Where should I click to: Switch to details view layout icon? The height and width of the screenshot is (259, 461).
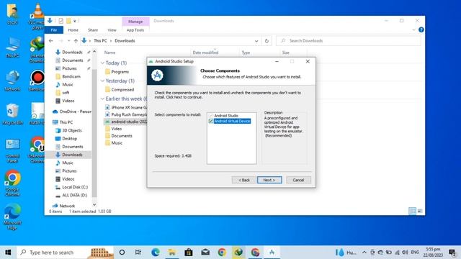[412, 211]
